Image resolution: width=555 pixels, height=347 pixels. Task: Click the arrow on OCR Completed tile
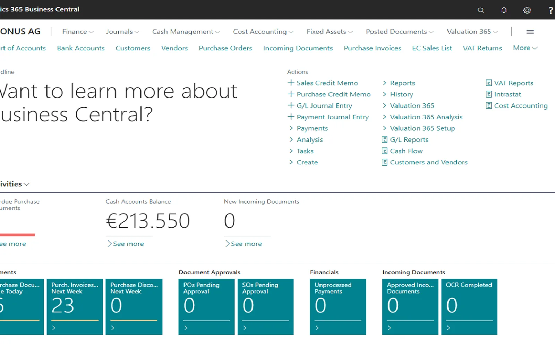[449, 328]
